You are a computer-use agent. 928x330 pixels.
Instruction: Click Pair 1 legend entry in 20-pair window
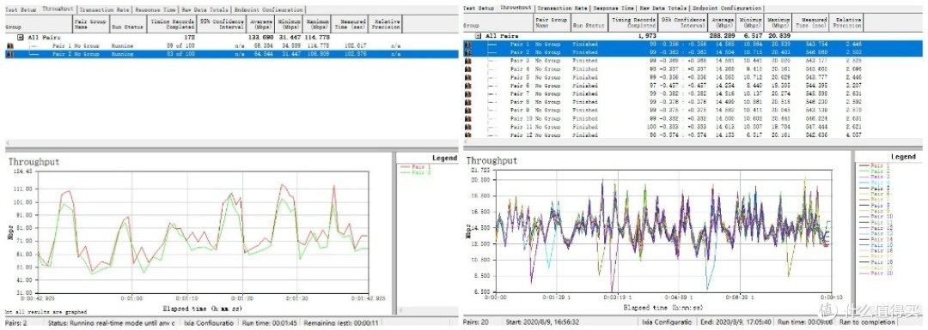[x=873, y=166]
